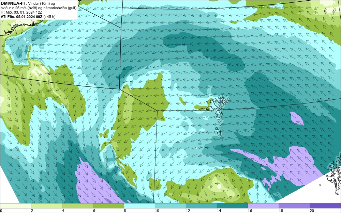Image resolution: width=341 pixels, height=213 pixels.
Task: Click the legend label '6'
Action: pos(94,211)
